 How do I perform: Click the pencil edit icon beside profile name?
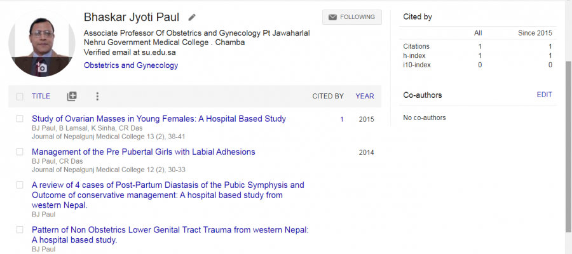pos(192,17)
